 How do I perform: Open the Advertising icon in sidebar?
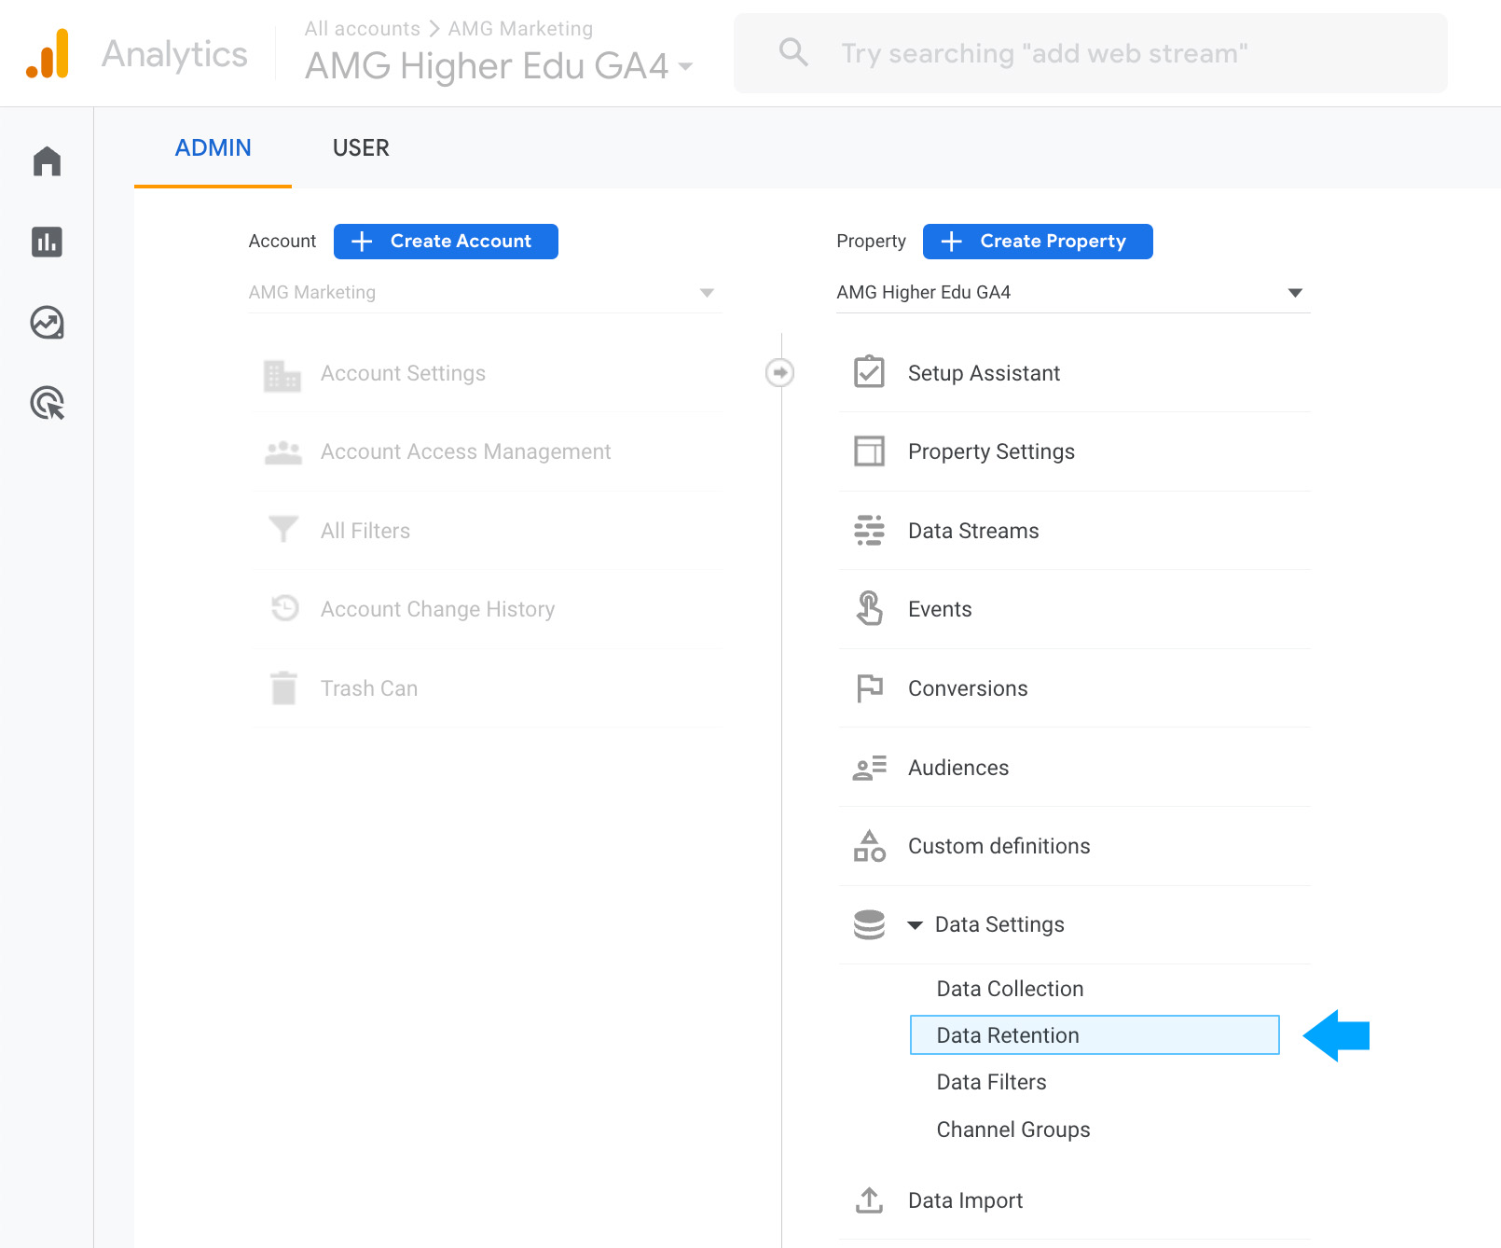coord(47,403)
